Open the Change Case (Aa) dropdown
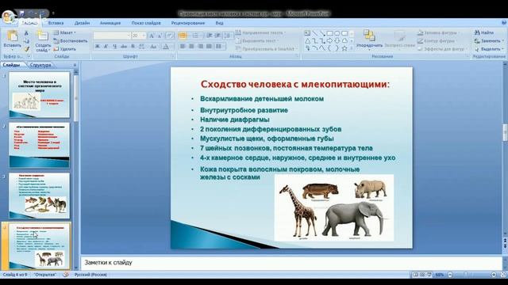Screen dimensions: 508x285 (154, 47)
